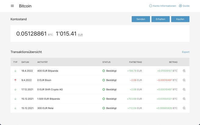Open details magnifier for 300 EUR Relai
The height and width of the screenshot is (125, 200).
[x=184, y=108]
